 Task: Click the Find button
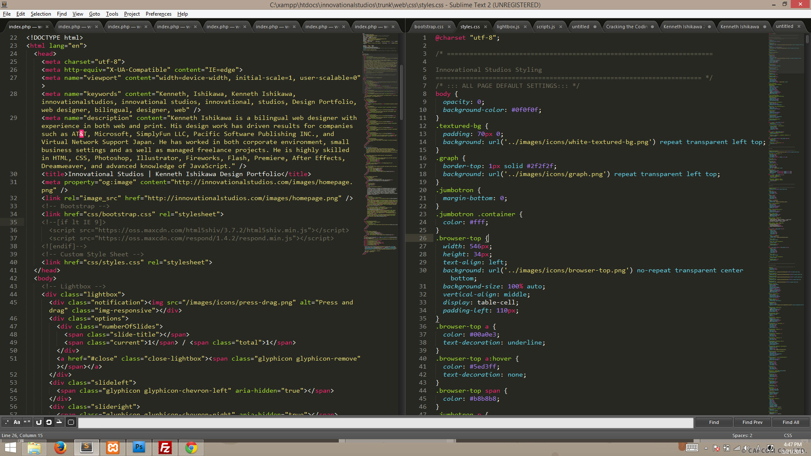click(714, 422)
